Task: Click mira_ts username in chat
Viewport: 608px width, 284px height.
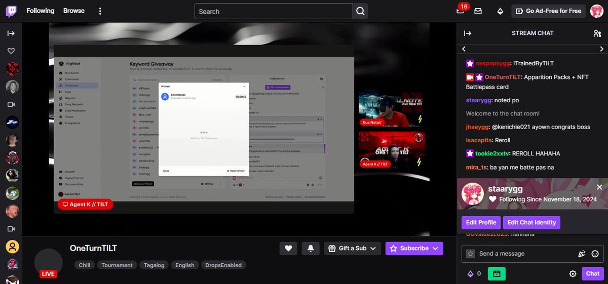Action: coord(476,167)
